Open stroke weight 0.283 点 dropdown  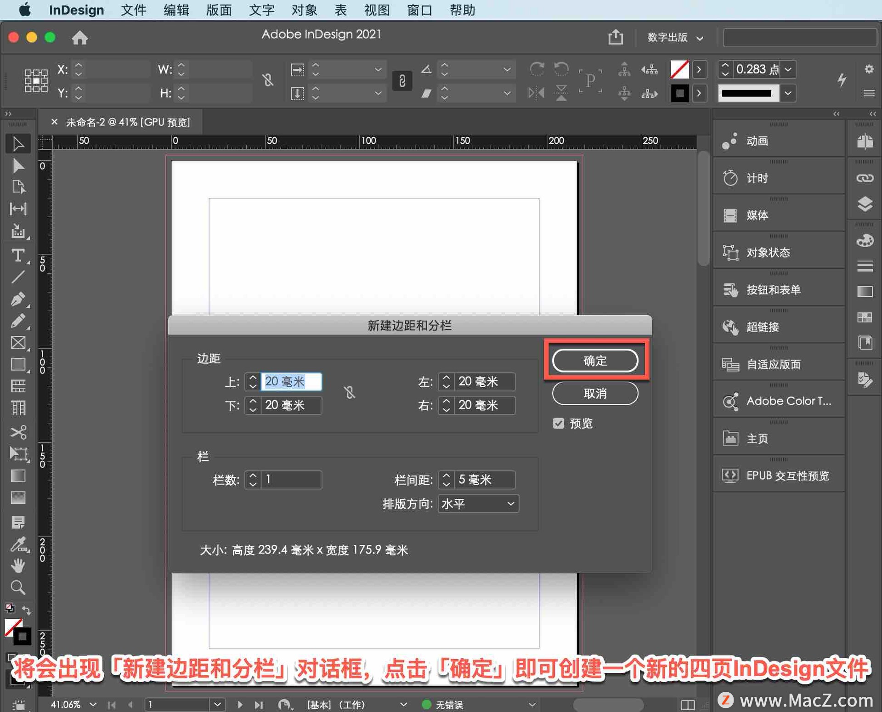(789, 69)
